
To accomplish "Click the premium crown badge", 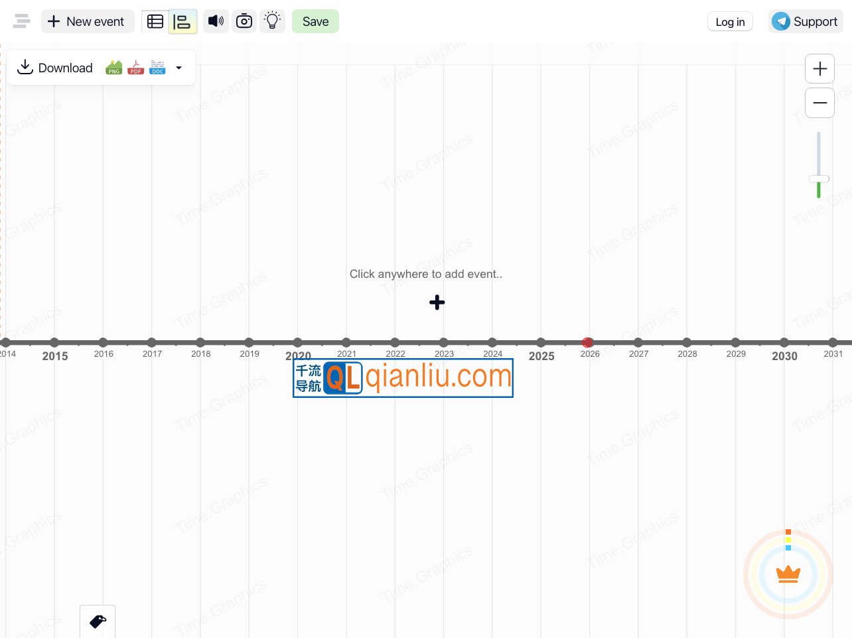I will pyautogui.click(x=788, y=574).
